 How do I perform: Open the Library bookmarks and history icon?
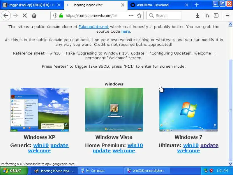pyautogui.click(x=207, y=15)
